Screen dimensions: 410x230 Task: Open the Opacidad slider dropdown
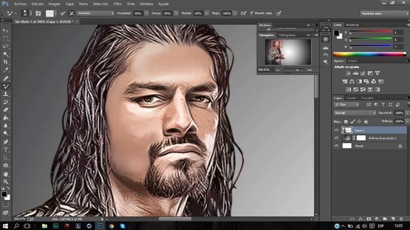(x=407, y=113)
